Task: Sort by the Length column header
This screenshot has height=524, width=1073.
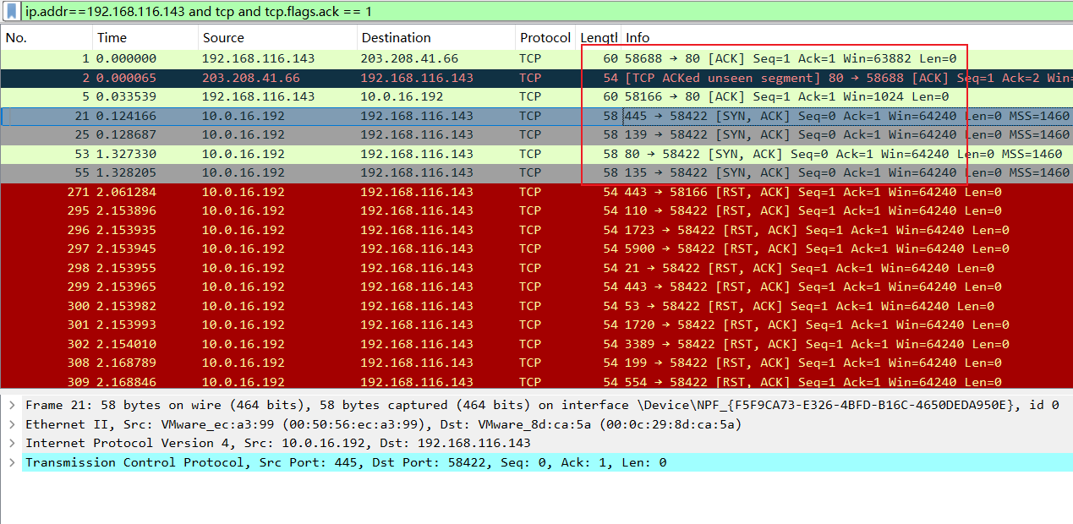Action: coord(599,38)
